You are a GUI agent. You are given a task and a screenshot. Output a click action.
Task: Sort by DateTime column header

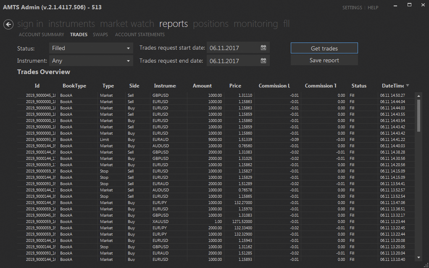(x=393, y=86)
